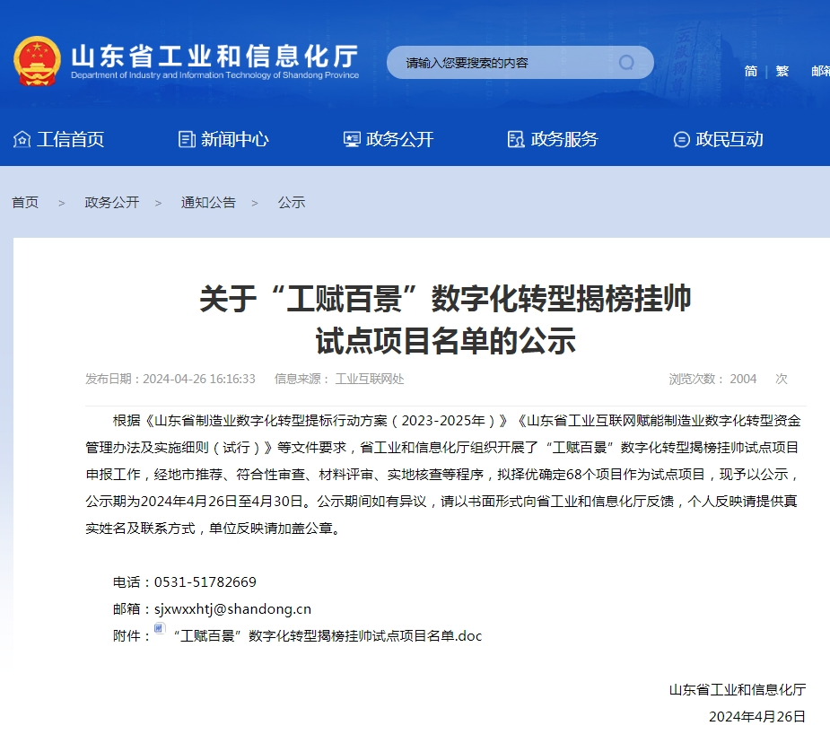Focus the search input field
Screen dimensions: 830x743
[x=502, y=63]
